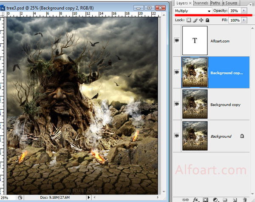Image resolution: width=255 pixels, height=202 pixels.
Task: Create new fill or adjustment layer
Action: tap(215, 199)
